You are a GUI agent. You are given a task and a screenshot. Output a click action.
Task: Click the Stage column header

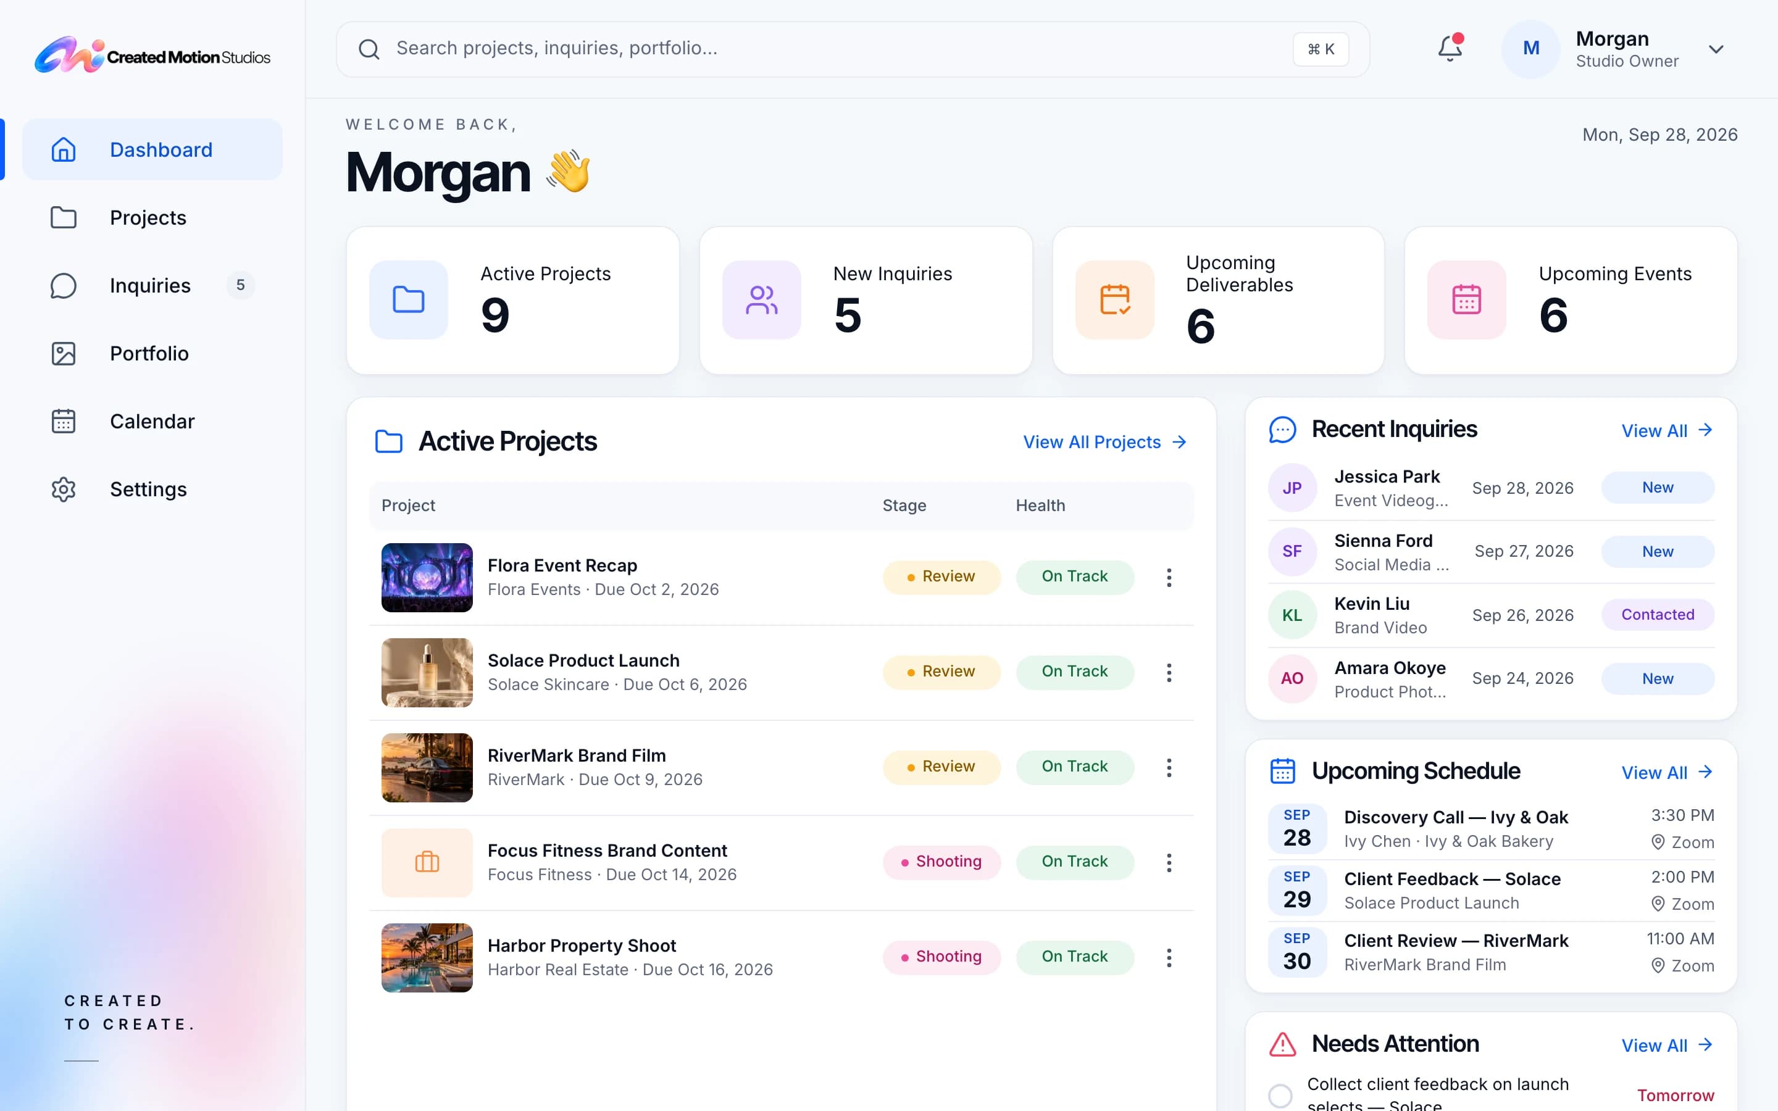pyautogui.click(x=904, y=506)
